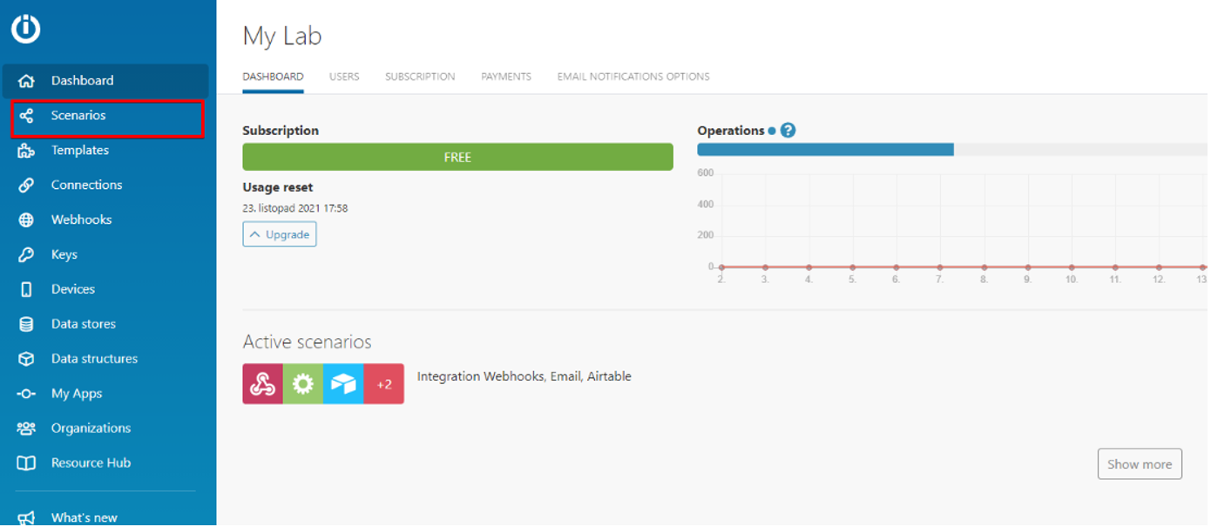The width and height of the screenshot is (1211, 527).
Task: Open the Connections link icon
Action: point(26,185)
